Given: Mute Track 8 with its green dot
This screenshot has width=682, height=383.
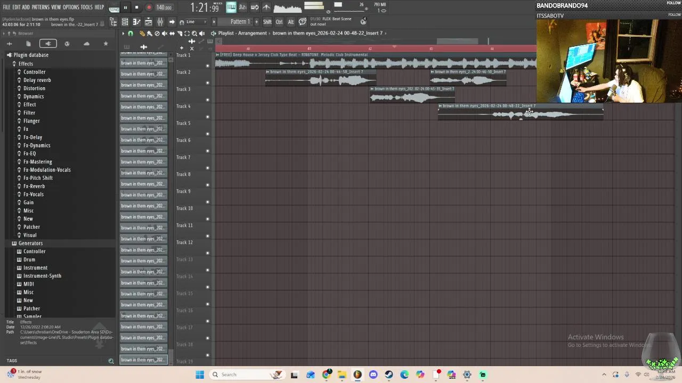Looking at the screenshot, I should tap(208, 185).
